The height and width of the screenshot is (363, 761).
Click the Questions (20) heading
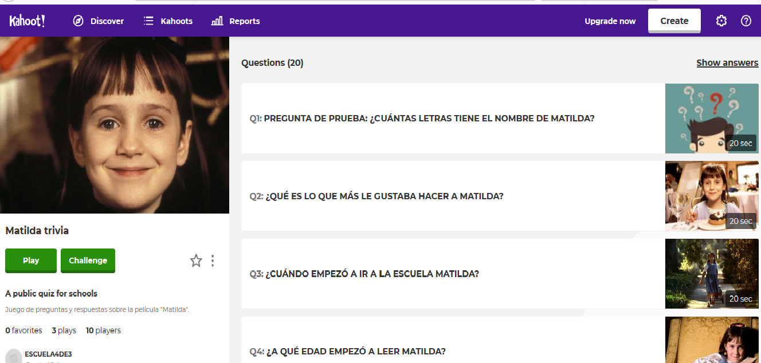[272, 63]
